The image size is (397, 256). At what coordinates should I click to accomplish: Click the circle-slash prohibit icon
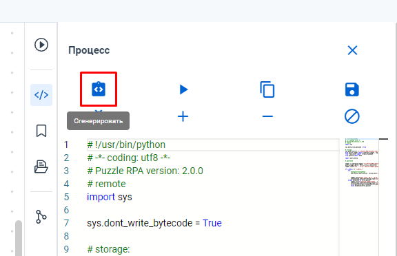click(x=352, y=116)
